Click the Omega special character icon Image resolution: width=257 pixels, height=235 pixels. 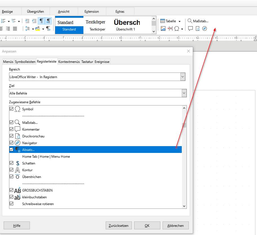(x=177, y=29)
